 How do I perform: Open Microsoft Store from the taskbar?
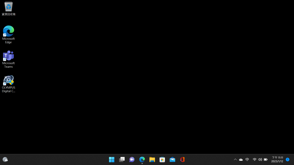pos(162,160)
